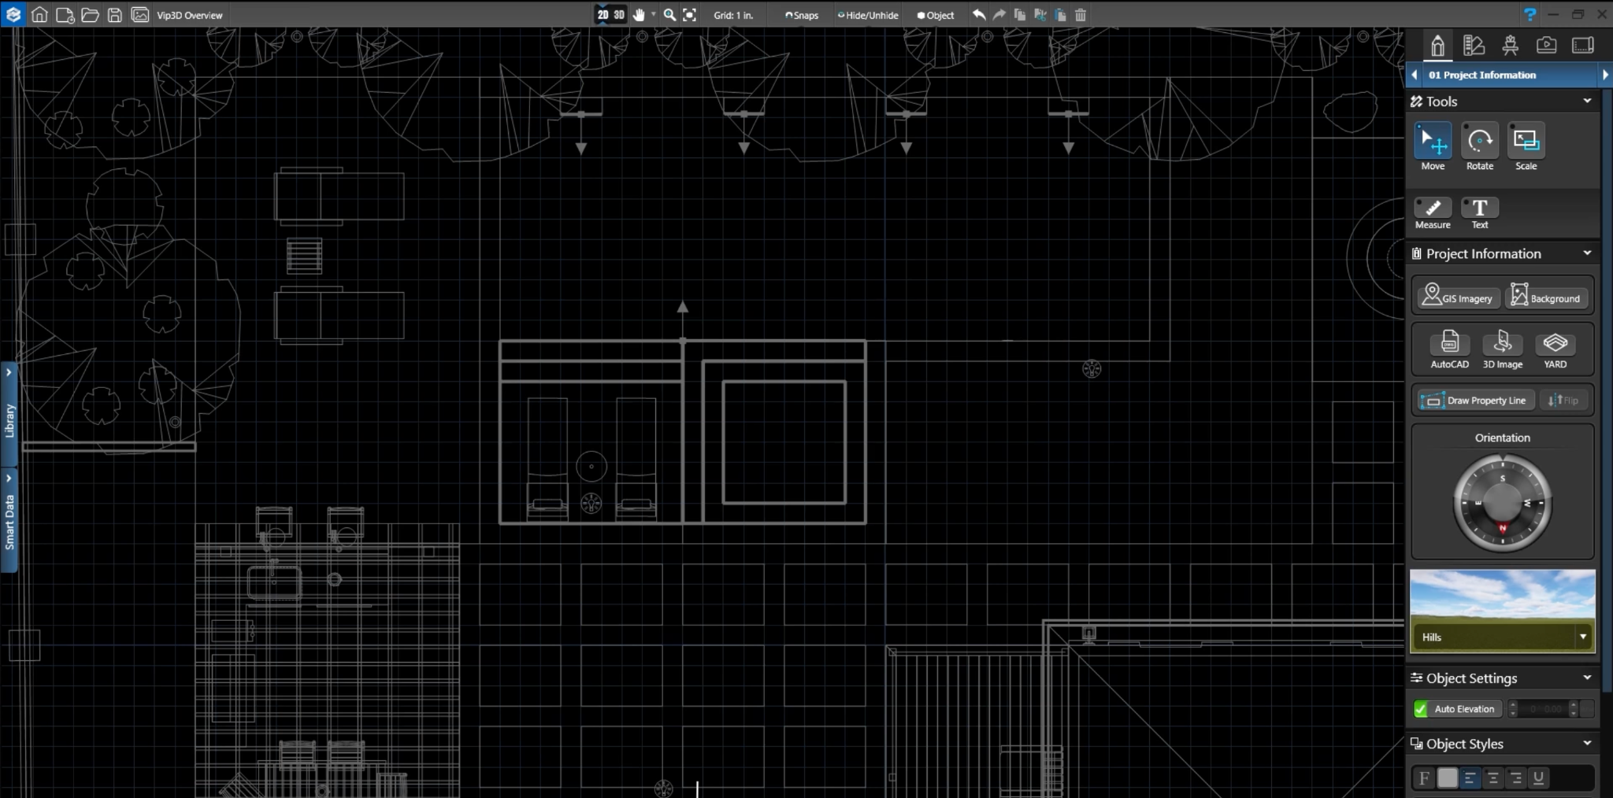Open the Video camera tab
Viewport: 1613px width, 798px height.
pyautogui.click(x=1546, y=45)
